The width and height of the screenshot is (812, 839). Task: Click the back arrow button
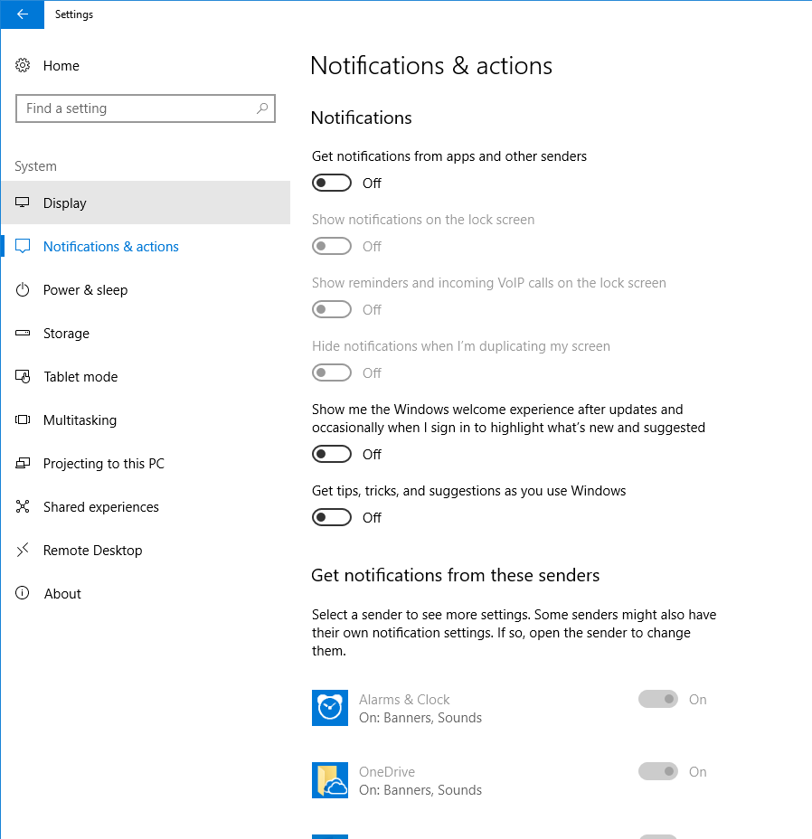click(x=22, y=14)
